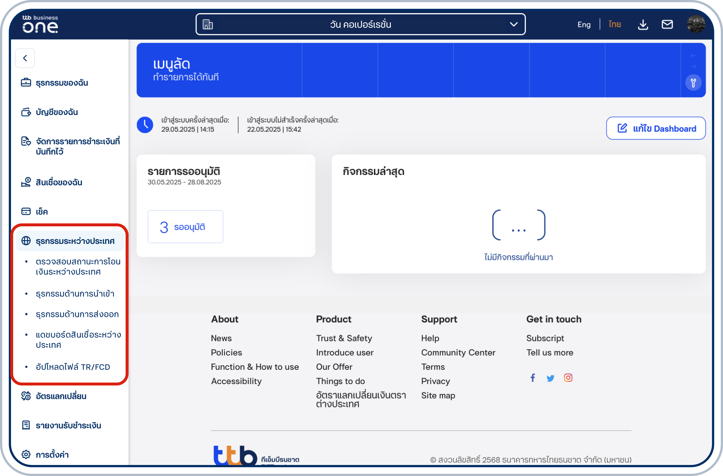723x476 pixels.
Task: Open อัตราแลกเปลี่ยน in sidebar
Action: (x=61, y=396)
